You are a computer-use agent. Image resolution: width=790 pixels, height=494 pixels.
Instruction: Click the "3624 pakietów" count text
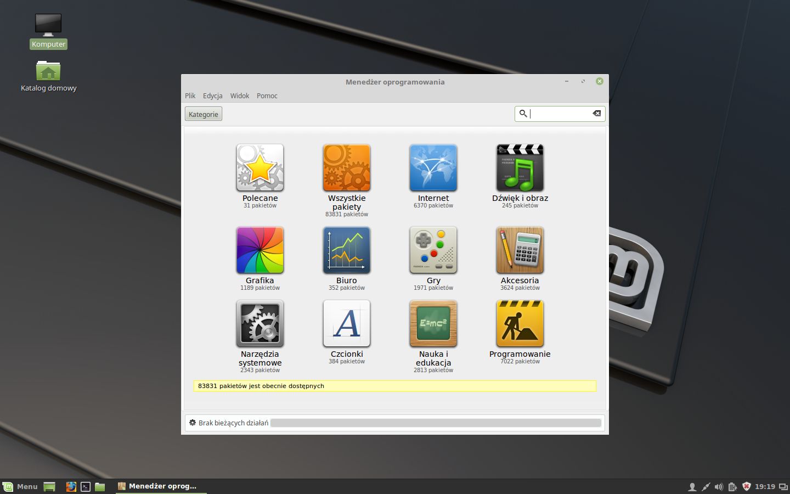tap(520, 288)
